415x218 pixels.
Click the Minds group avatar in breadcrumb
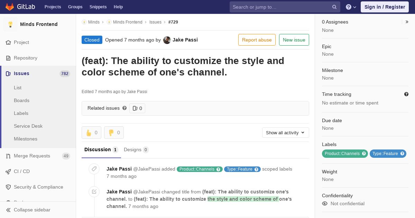84,22
